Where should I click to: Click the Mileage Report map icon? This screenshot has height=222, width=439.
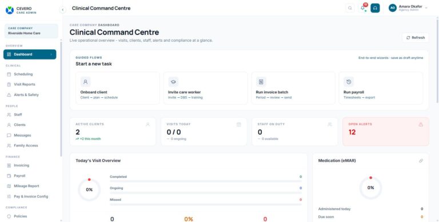[9, 186]
